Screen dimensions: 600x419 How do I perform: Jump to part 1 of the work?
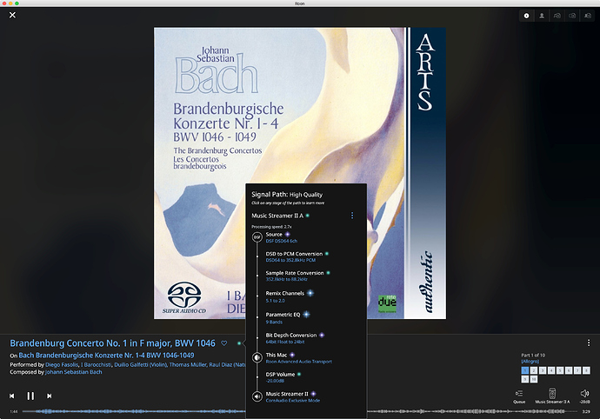[524, 370]
